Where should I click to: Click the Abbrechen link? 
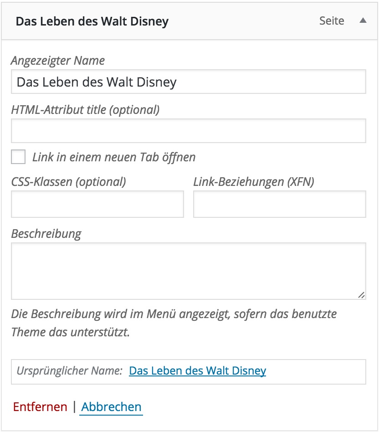(x=112, y=406)
